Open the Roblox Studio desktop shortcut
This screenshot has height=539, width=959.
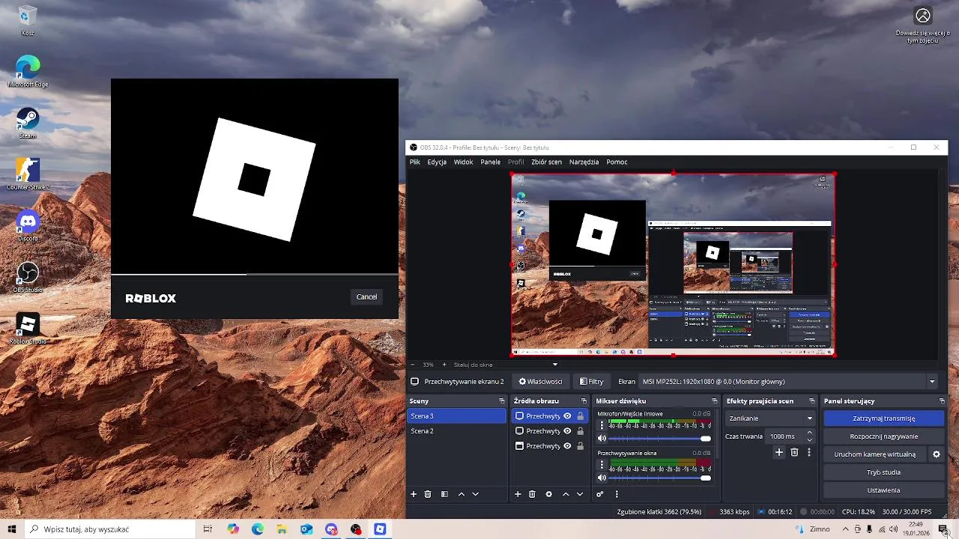click(28, 328)
